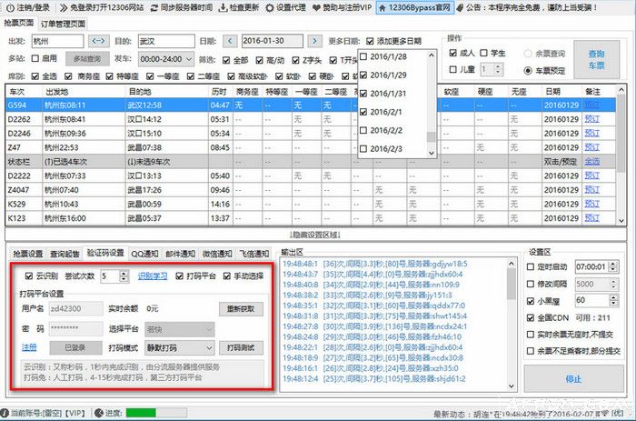
Task: Click the 重新获取 balance button
Action: click(241, 309)
